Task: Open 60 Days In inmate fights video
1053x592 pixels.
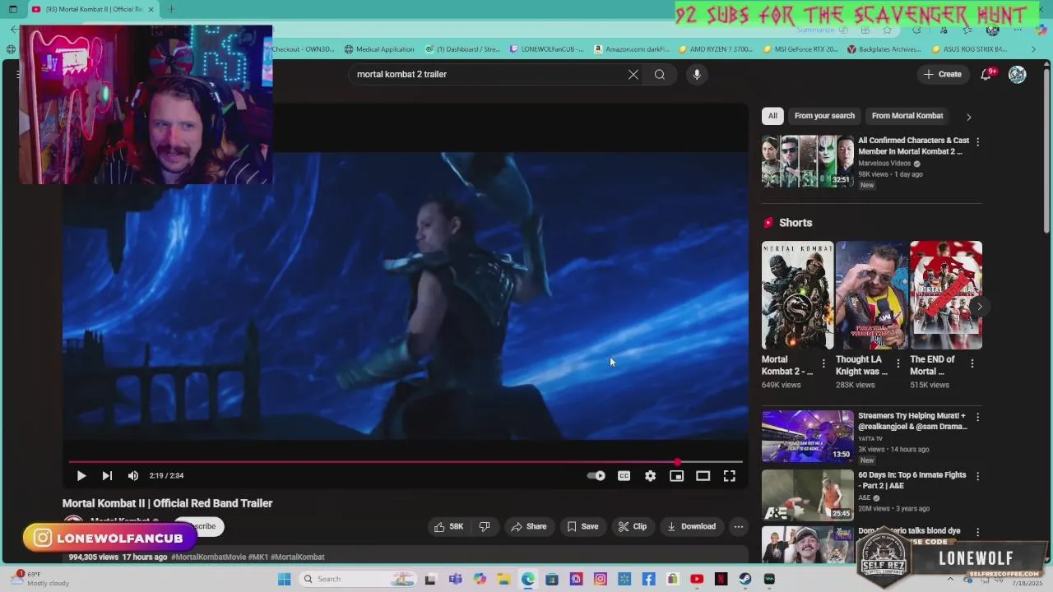Action: [808, 496]
